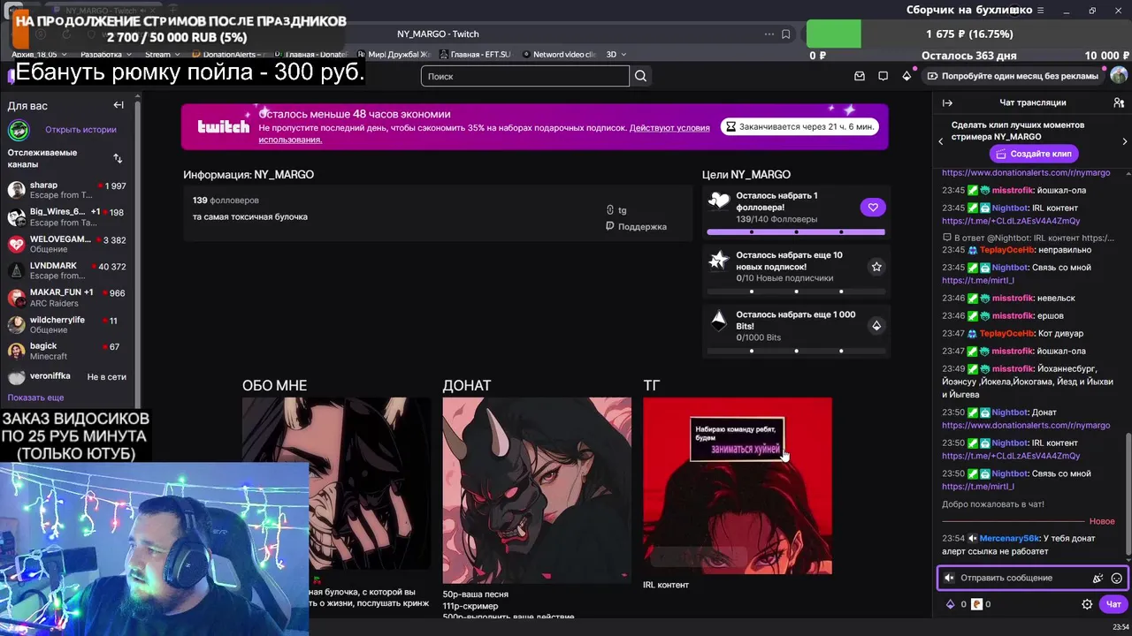Open the sharap channel in the sidebar

coord(67,190)
